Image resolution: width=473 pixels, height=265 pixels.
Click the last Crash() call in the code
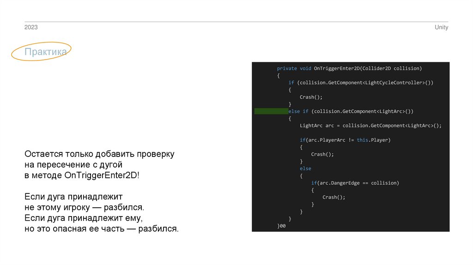coord(334,197)
